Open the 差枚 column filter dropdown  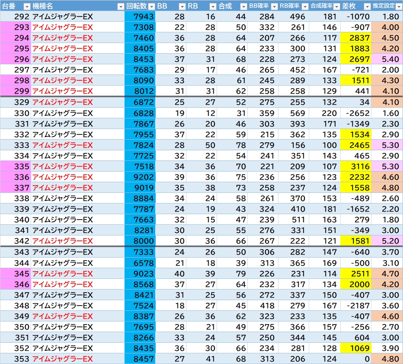tap(367, 7)
